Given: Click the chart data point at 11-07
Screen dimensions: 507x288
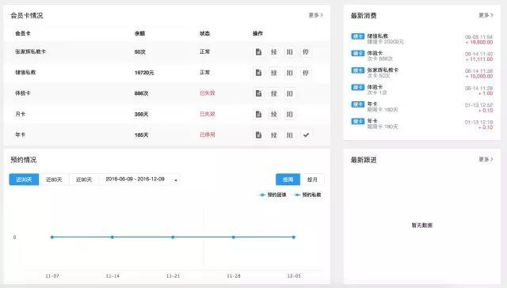Looking at the screenshot, I should 52,237.
